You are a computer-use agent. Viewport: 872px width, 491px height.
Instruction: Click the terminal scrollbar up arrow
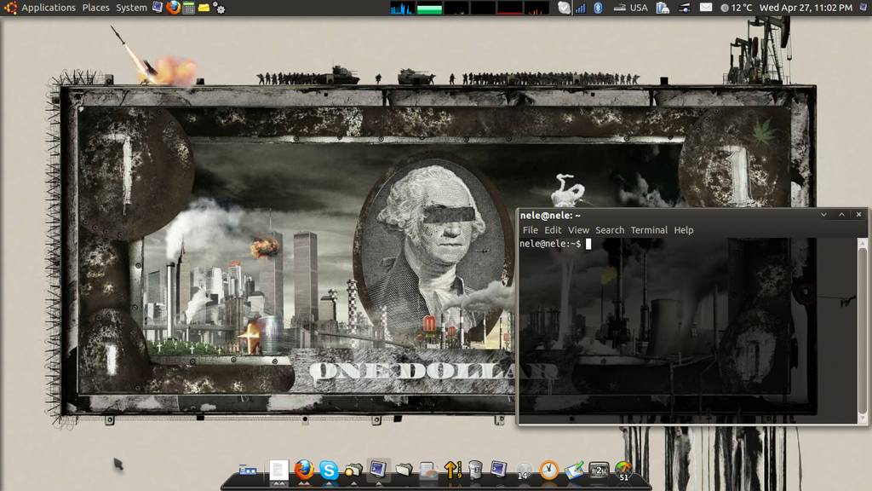click(x=863, y=243)
